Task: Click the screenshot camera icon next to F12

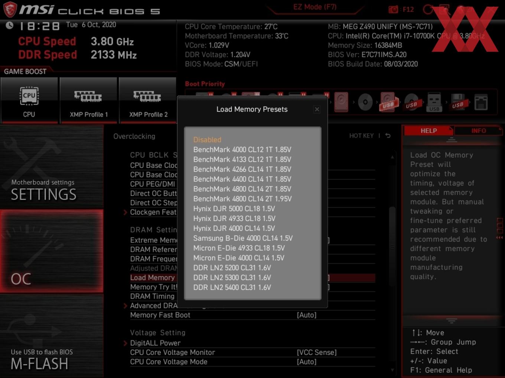Action: (x=393, y=9)
